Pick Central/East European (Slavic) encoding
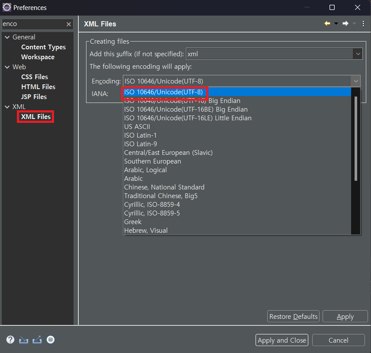 [237, 153]
